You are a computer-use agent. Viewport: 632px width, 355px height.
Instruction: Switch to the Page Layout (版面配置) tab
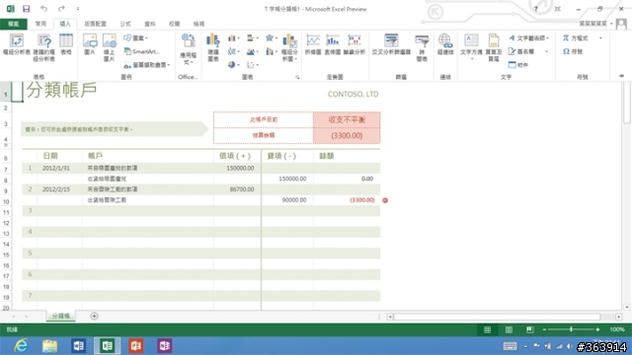[x=95, y=24]
